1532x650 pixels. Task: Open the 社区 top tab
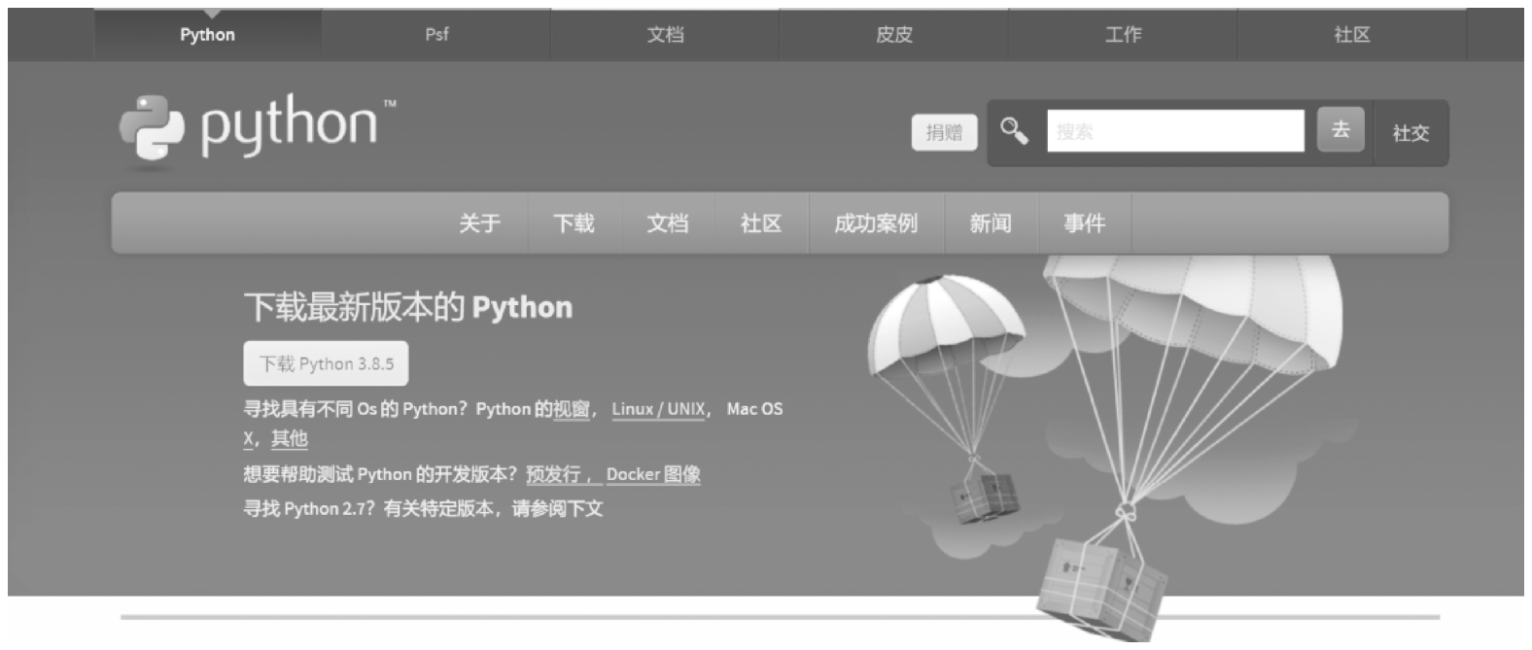tap(1351, 35)
